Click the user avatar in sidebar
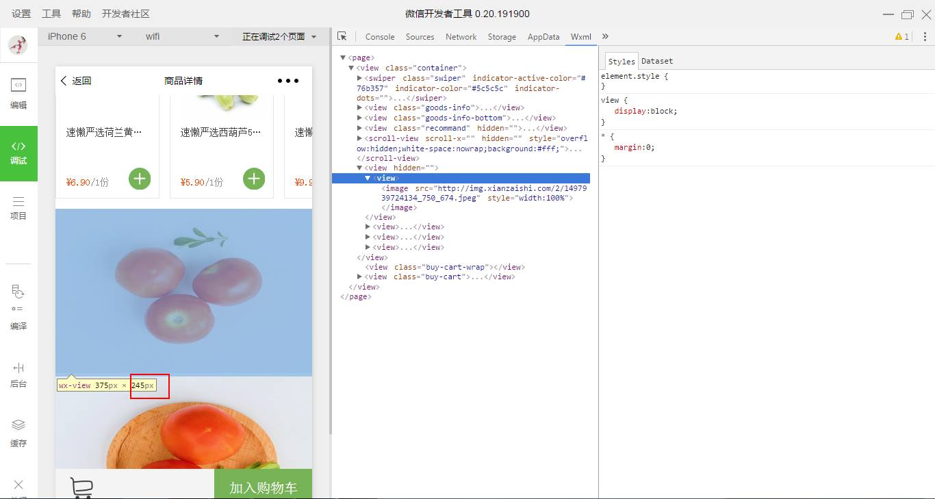The image size is (935, 499). [x=18, y=45]
